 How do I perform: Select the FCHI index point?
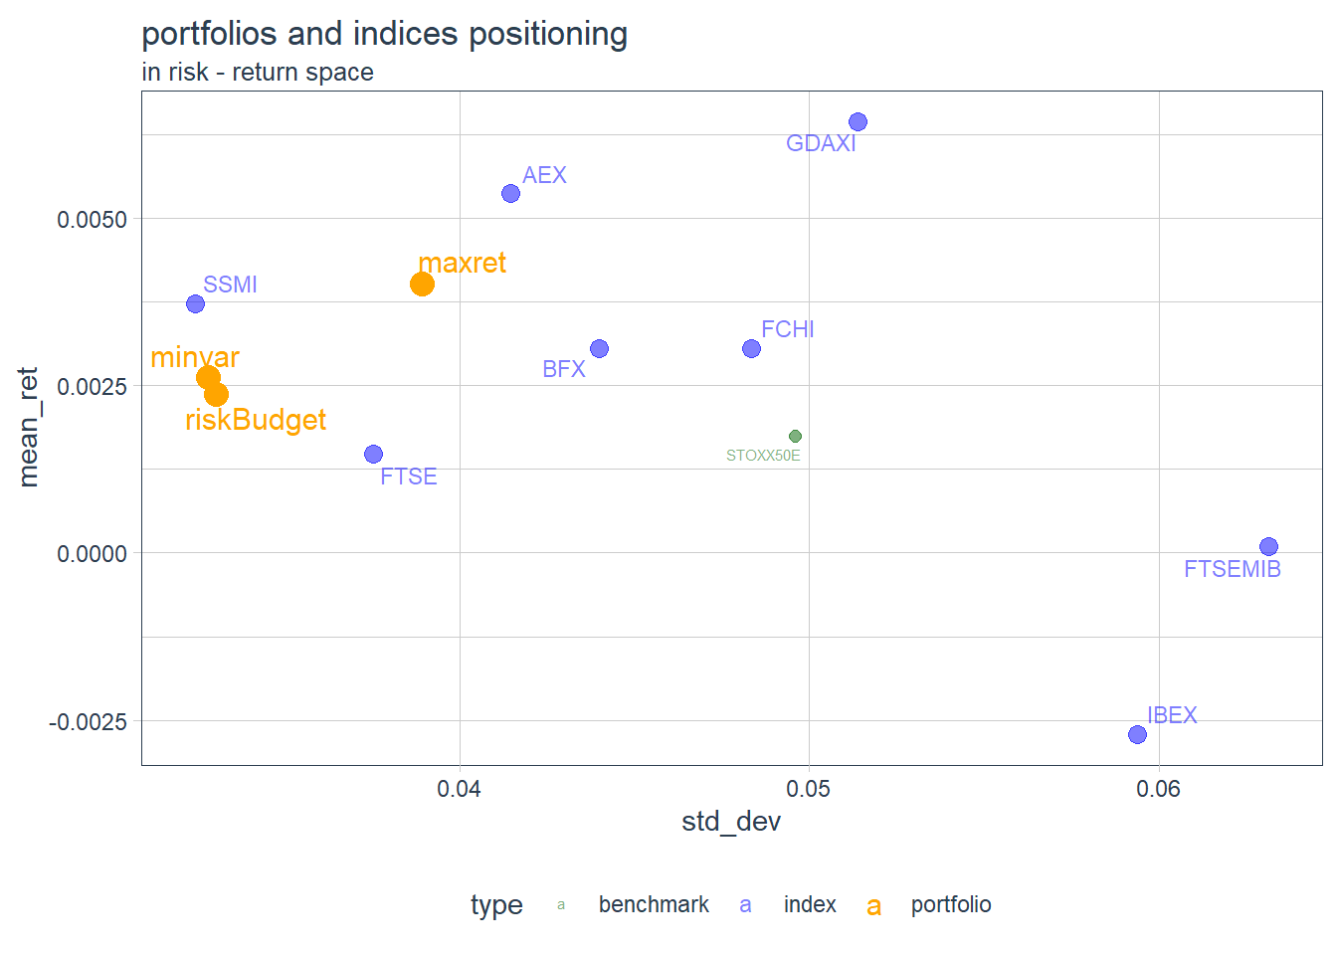[x=751, y=348]
